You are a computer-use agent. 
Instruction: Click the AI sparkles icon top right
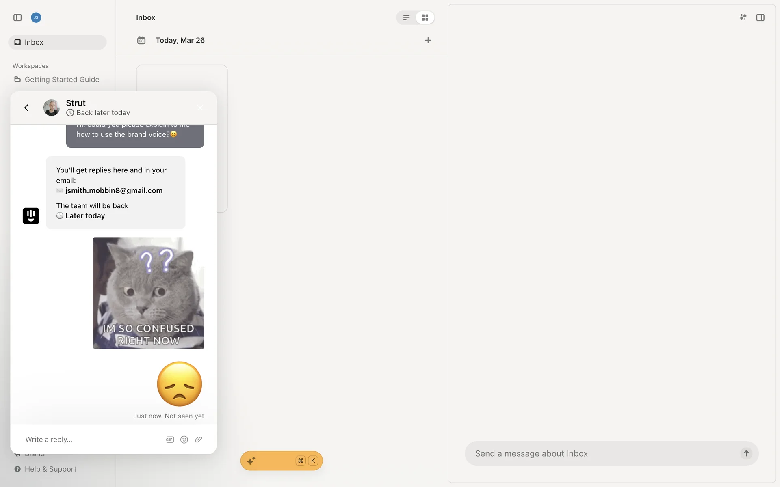tap(743, 17)
